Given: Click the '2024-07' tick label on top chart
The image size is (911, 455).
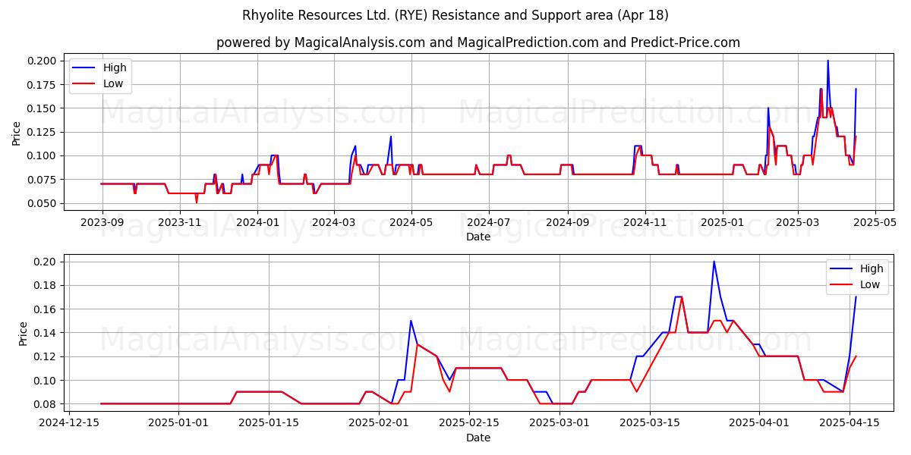Looking at the screenshot, I should (x=488, y=222).
